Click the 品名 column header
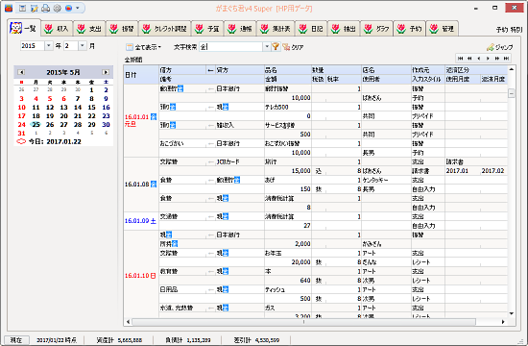The height and width of the screenshot is (346, 528). click(x=288, y=70)
